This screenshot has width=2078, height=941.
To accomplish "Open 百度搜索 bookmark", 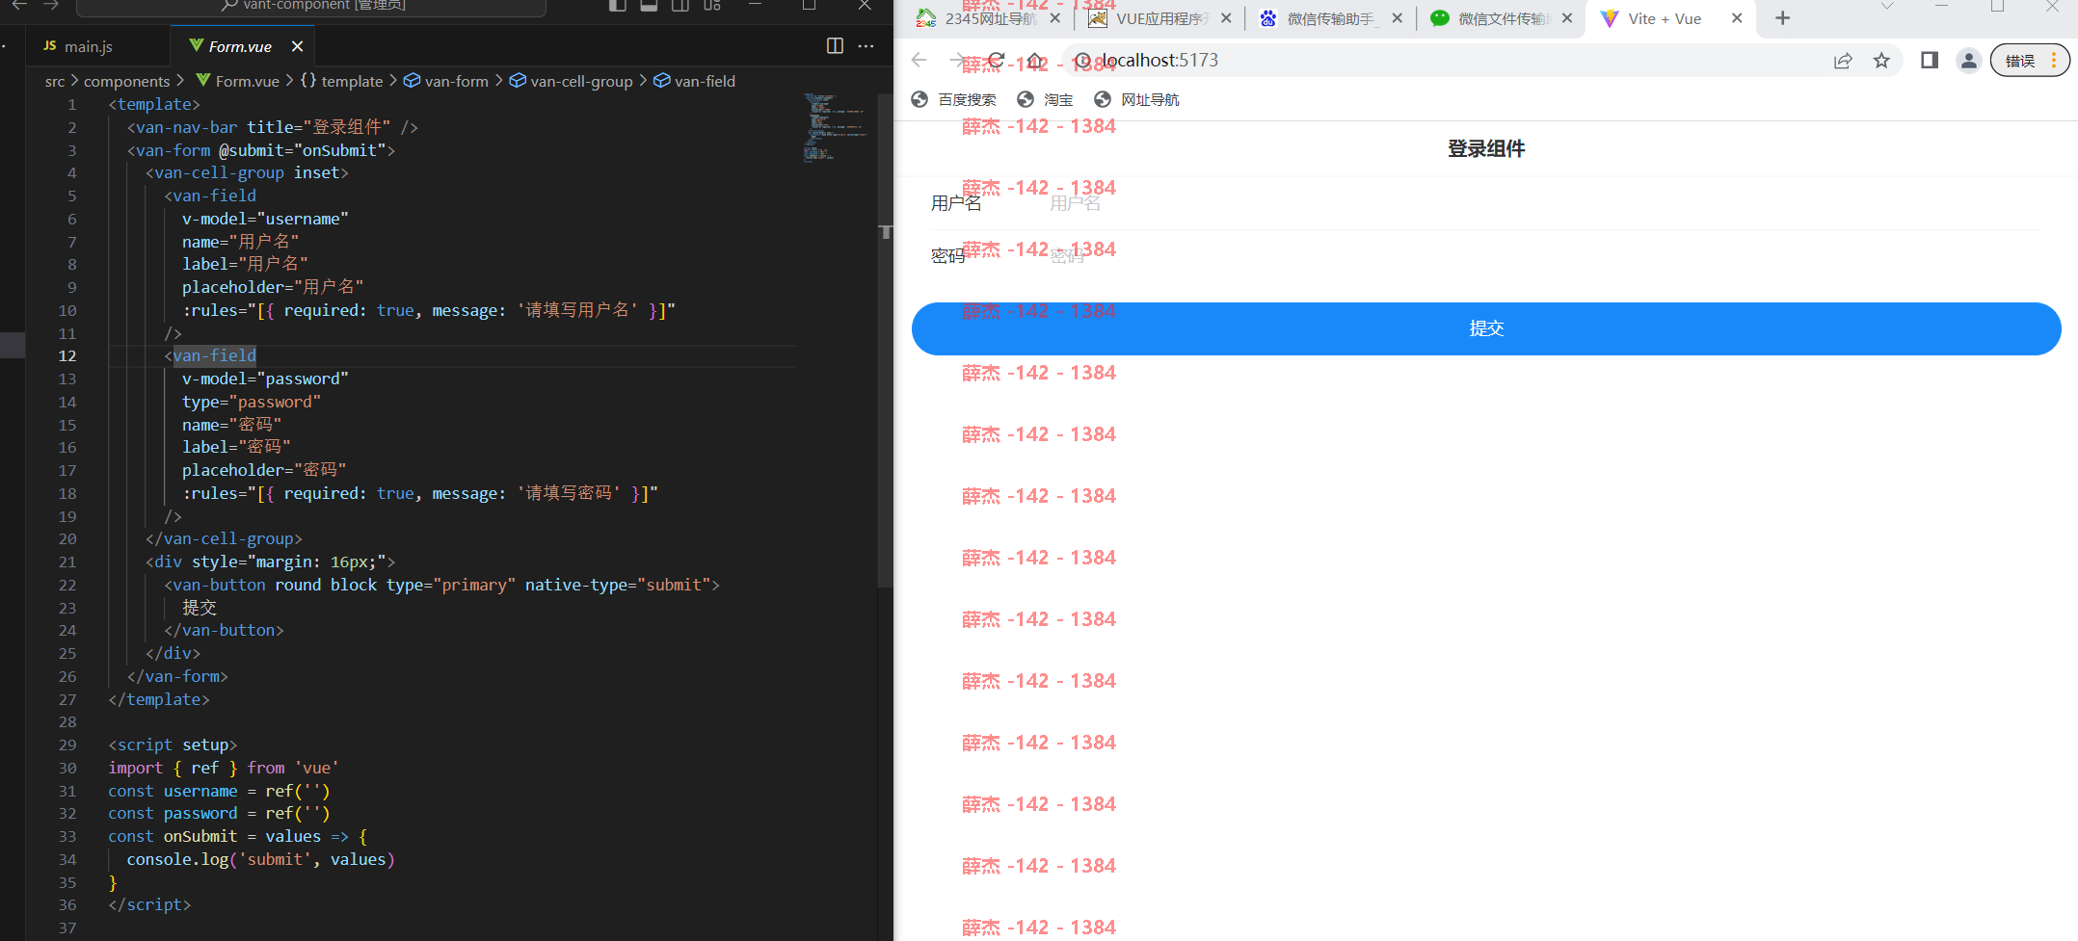I will 954,99.
